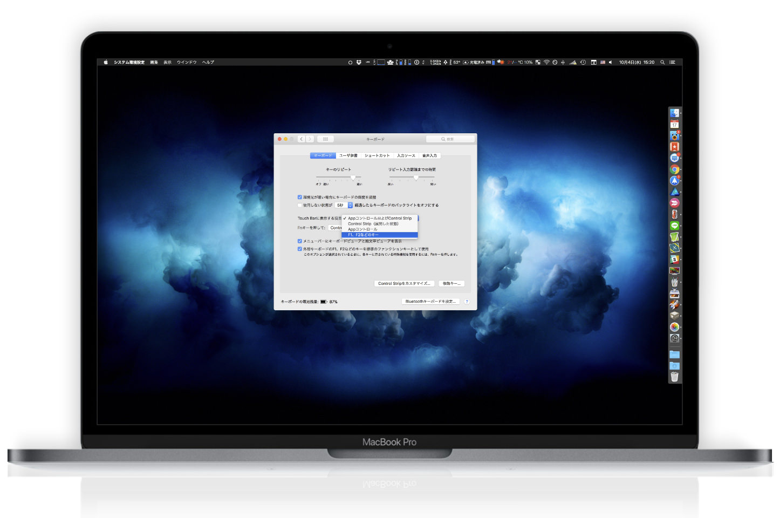Toggle external keyboard F1, F2 function keys checkbox
The width and height of the screenshot is (780, 518).
pos(300,249)
